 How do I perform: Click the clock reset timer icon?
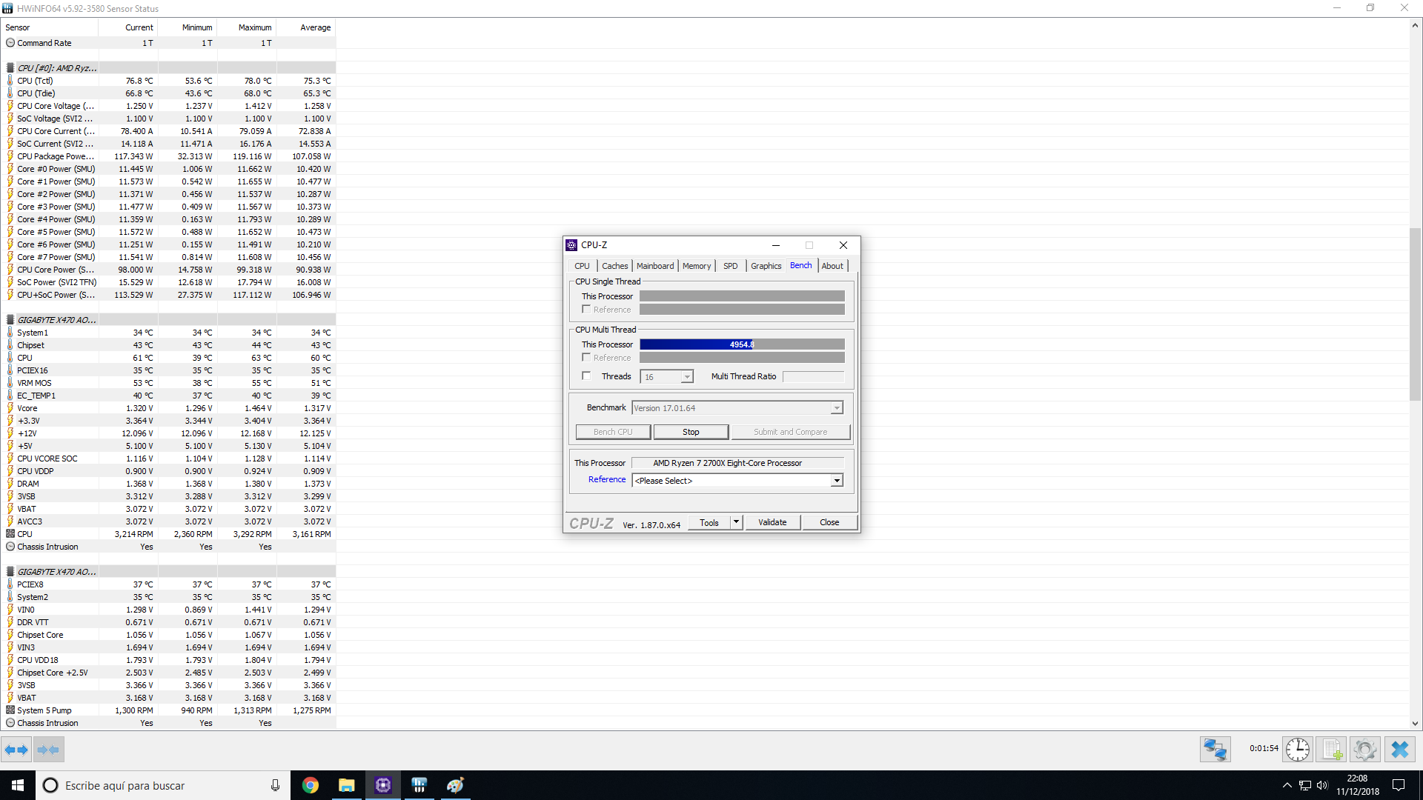[x=1297, y=750]
